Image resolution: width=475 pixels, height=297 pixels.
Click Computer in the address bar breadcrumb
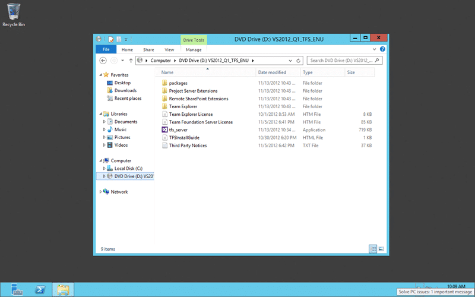point(160,61)
